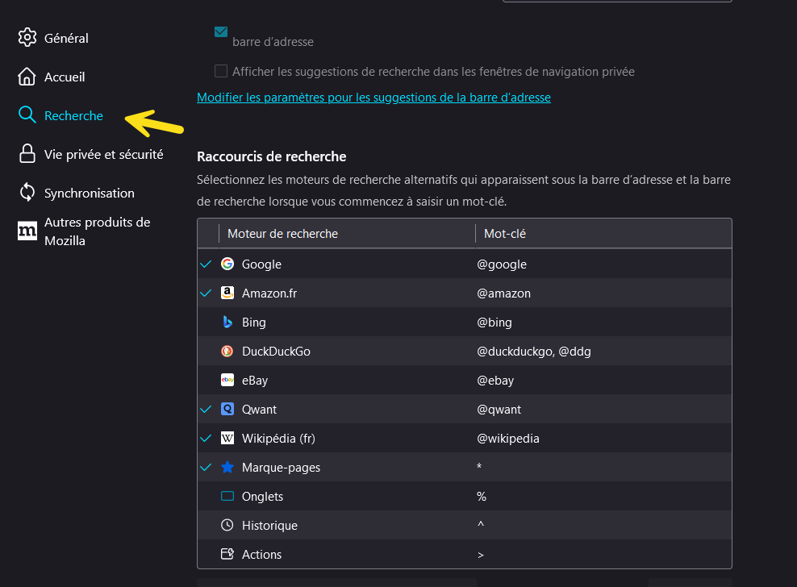Uncheck the barre d'adresse suggestions checkbox
Screen dimensions: 797x587
pos(221,32)
